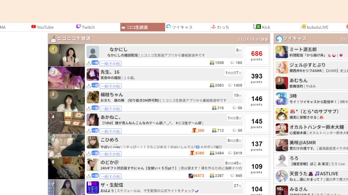Click 先生。16 avatar icon

point(93,74)
